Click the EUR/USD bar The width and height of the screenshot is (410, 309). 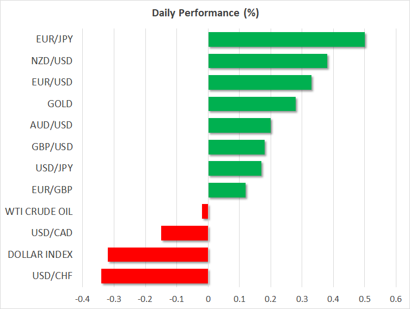(x=260, y=83)
